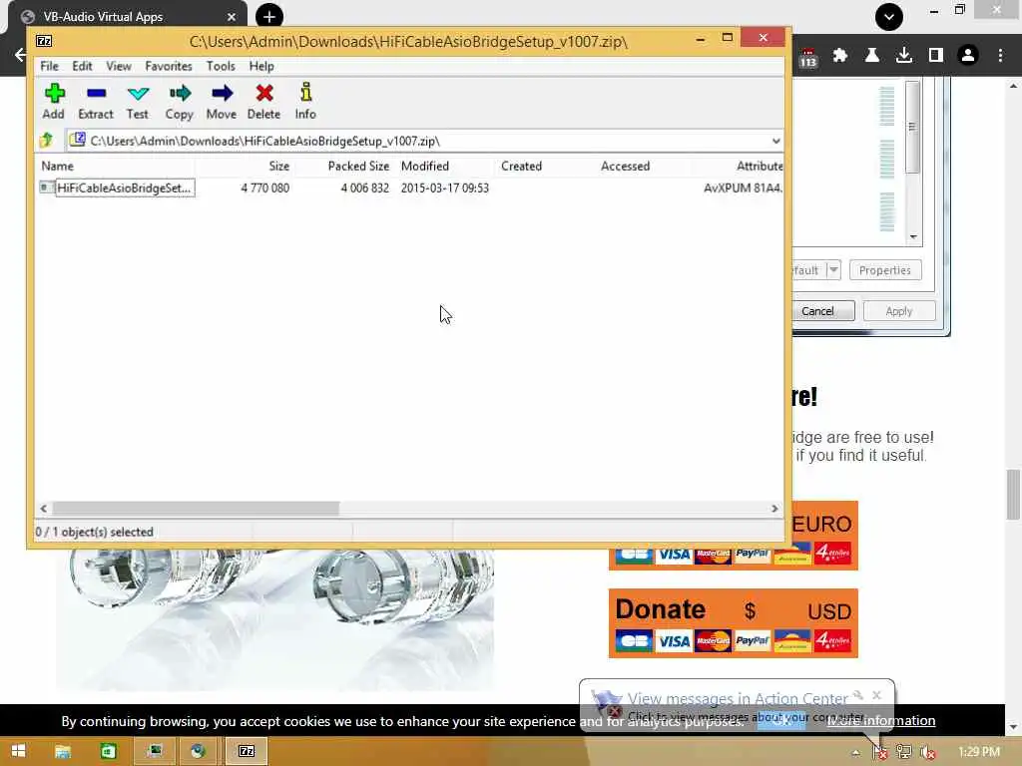Click the muted volume tray icon
This screenshot has height=766, width=1022.
(927, 752)
